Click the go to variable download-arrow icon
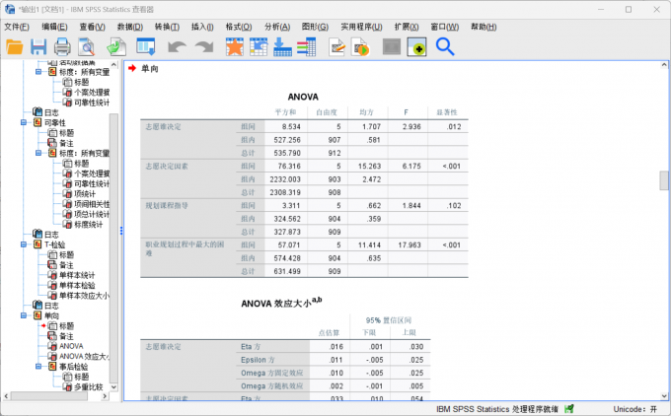 pos(282,47)
